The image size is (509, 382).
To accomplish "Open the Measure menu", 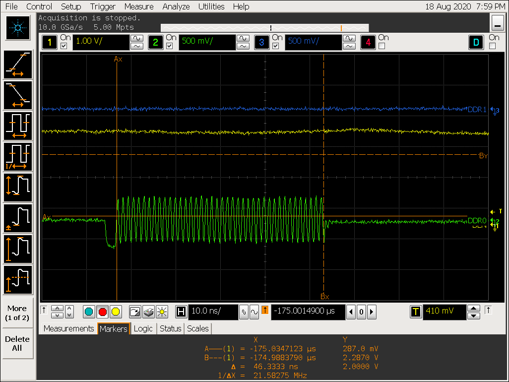I will [x=139, y=6].
